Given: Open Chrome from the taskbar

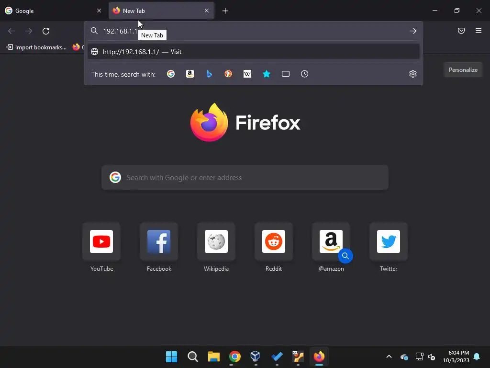Looking at the screenshot, I should (x=234, y=356).
